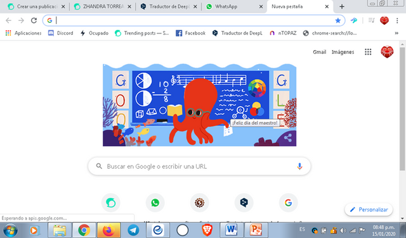
Task: Show hidden bookmarks with double chevron
Action: 396,33
